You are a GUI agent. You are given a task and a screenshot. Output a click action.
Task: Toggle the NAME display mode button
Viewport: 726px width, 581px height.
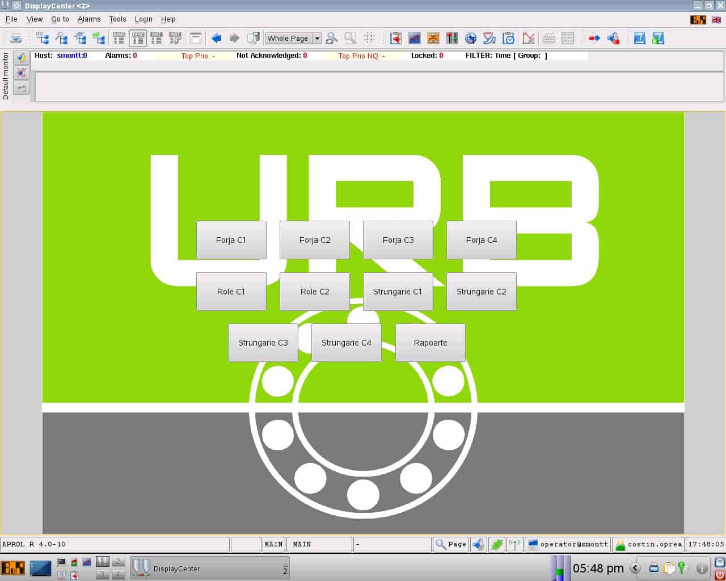tap(119, 38)
